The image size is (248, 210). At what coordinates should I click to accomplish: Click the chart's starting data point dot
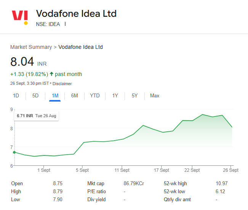tap(14, 152)
